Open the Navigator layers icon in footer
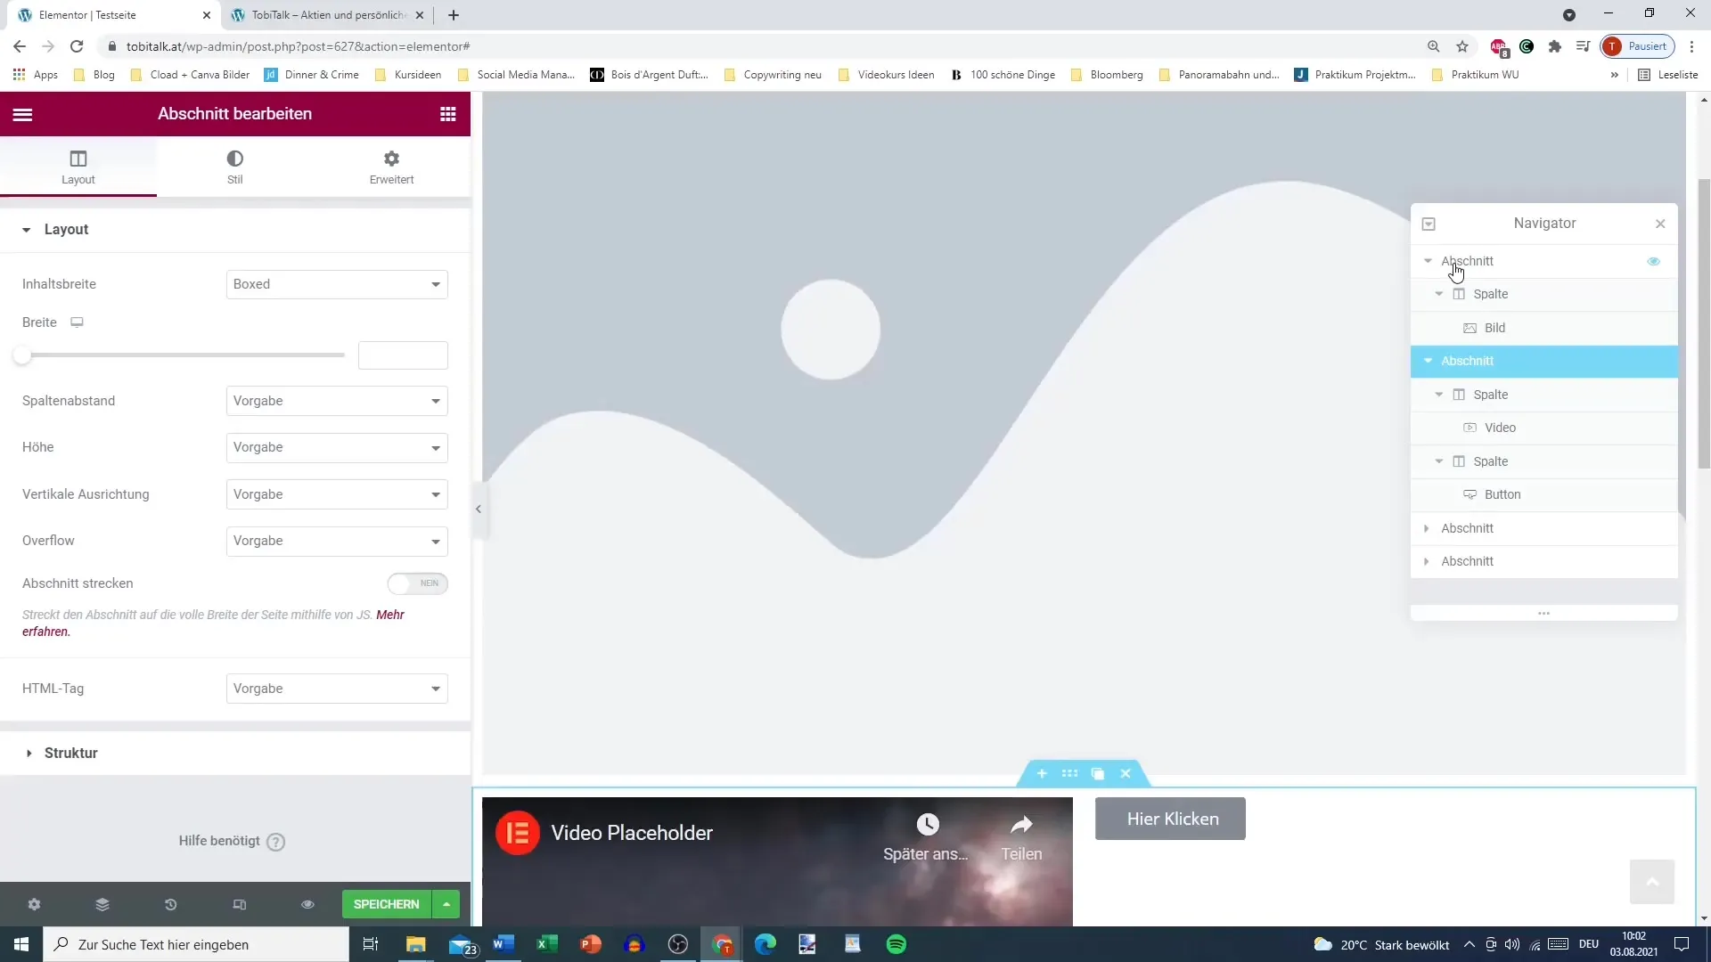 point(102,904)
